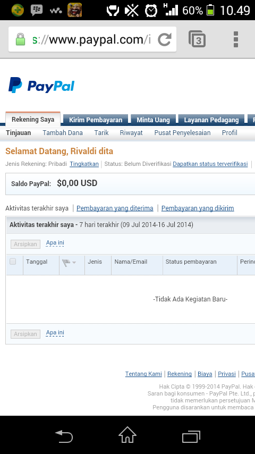Click lower Apa ini link
The width and height of the screenshot is (255, 454).
coord(55,333)
